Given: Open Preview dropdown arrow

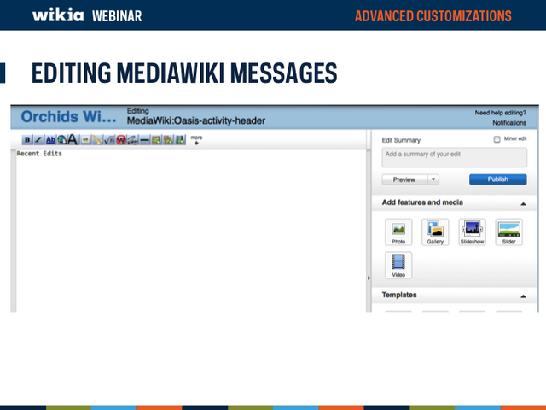Looking at the screenshot, I should pyautogui.click(x=433, y=179).
